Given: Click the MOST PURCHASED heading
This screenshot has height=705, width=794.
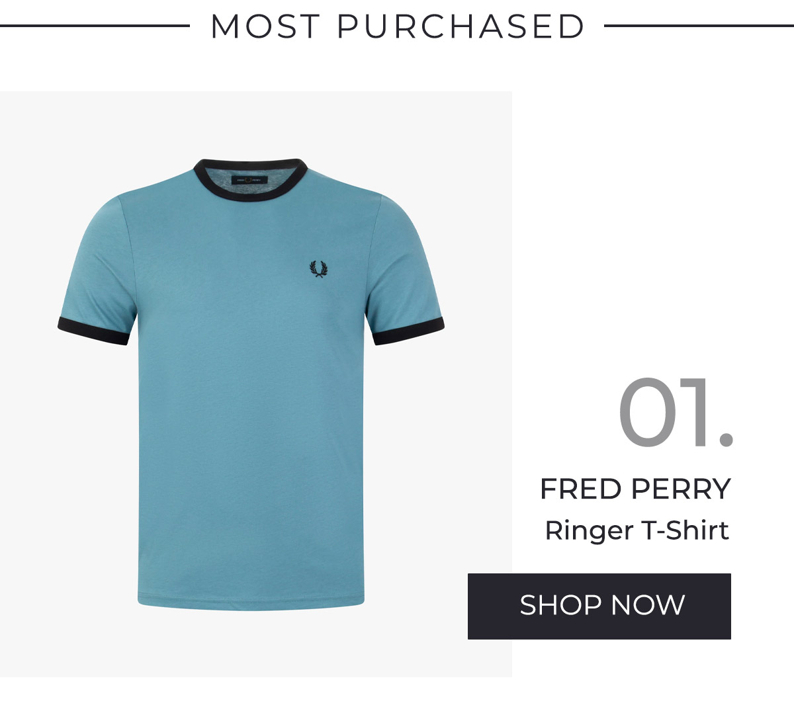Looking at the screenshot, I should [x=397, y=26].
